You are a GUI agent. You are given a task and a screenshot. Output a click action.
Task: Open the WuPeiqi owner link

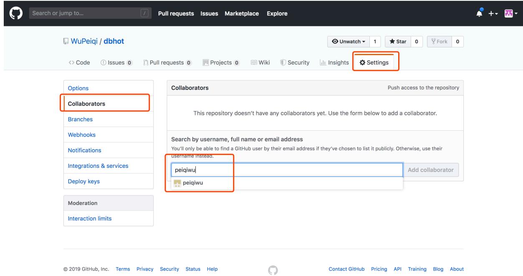point(84,41)
